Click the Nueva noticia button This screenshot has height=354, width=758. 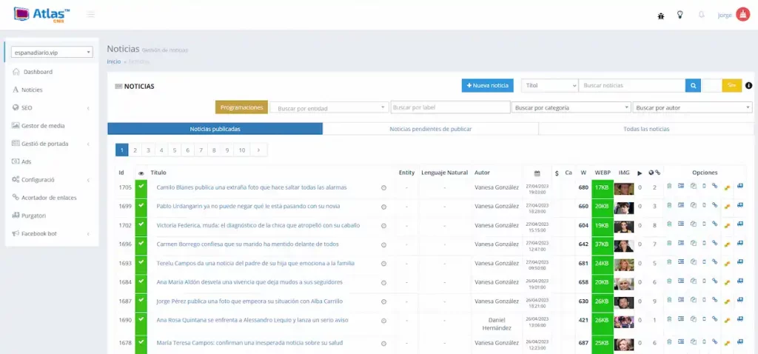click(x=487, y=86)
